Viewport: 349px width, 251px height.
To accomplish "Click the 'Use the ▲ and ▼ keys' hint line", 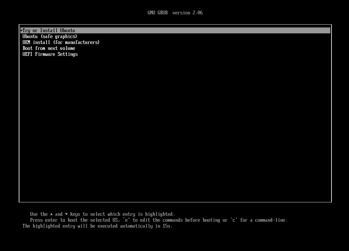I will pyautogui.click(x=102, y=214).
